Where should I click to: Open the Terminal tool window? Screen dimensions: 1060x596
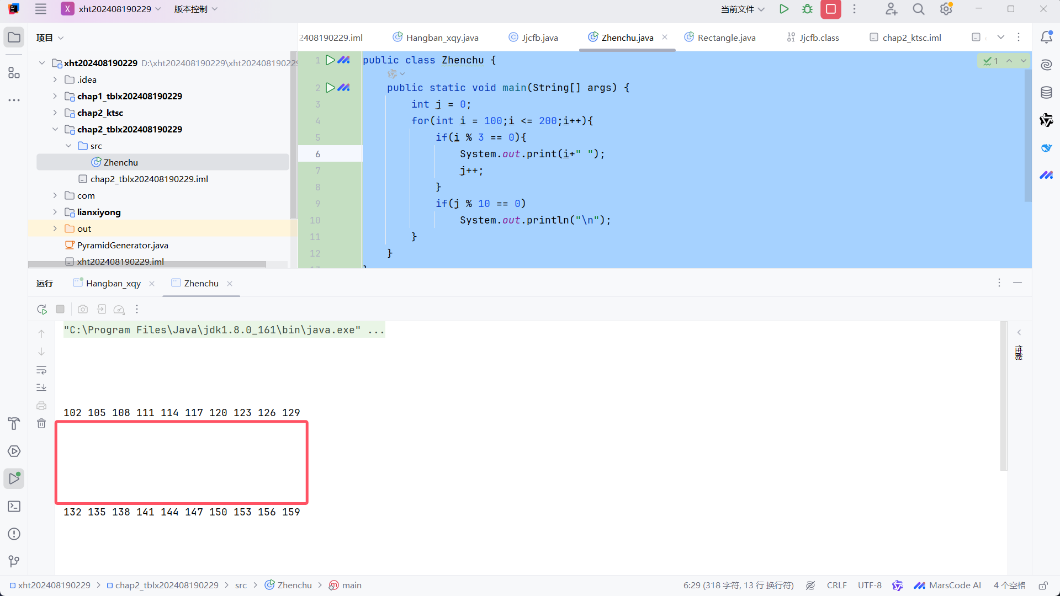[x=14, y=506]
